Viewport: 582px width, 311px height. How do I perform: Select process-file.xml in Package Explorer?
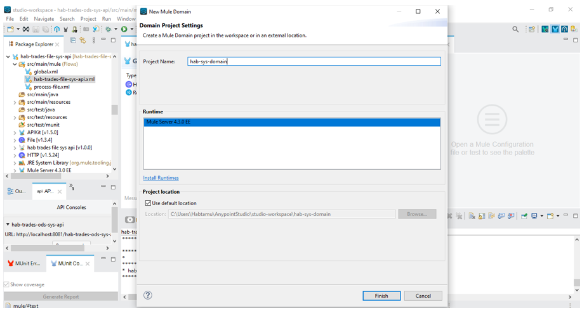click(x=51, y=87)
